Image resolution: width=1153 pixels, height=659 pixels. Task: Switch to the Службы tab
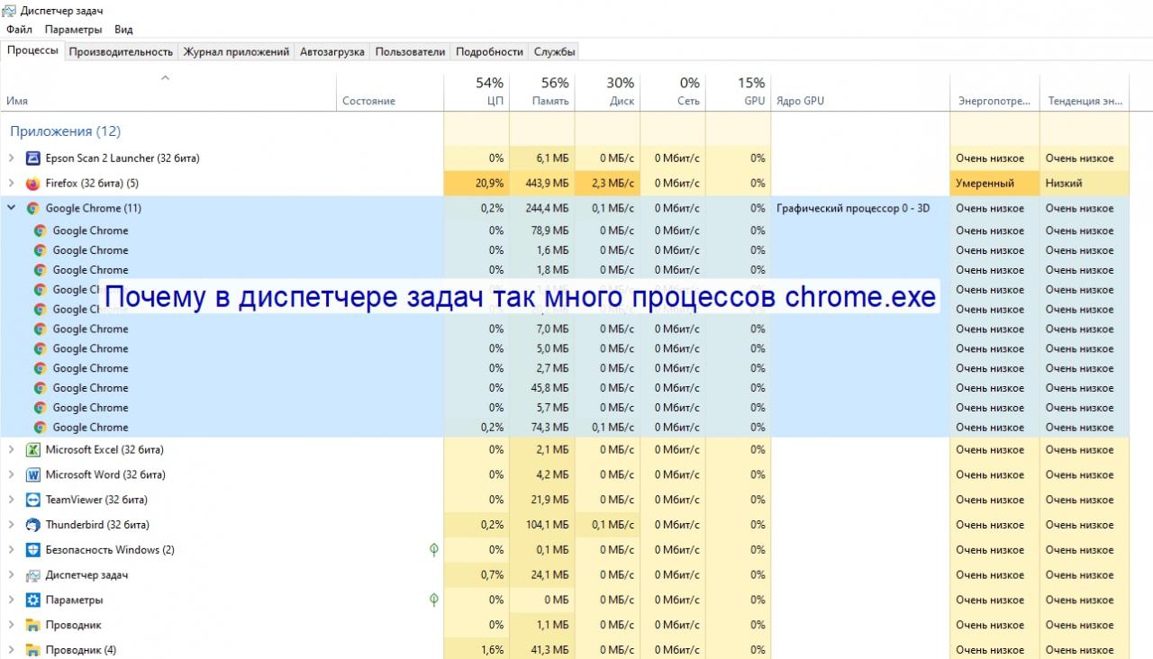pos(554,52)
